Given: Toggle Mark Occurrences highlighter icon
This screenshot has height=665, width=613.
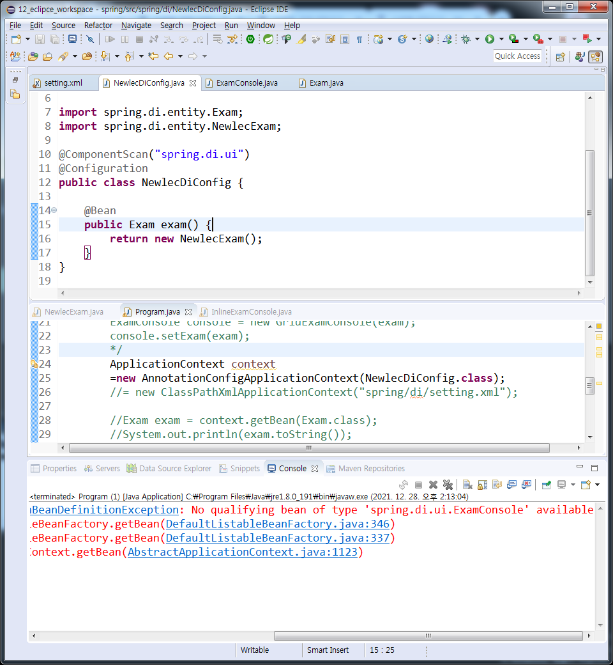Looking at the screenshot, I should tap(301, 40).
